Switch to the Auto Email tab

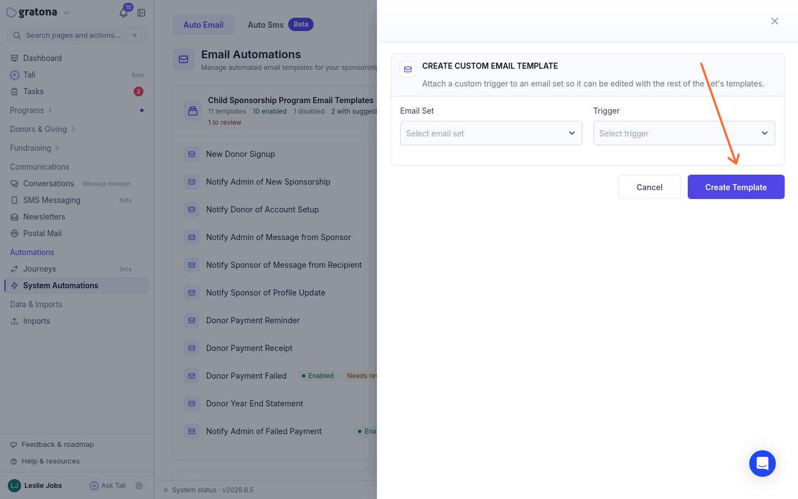(x=203, y=25)
